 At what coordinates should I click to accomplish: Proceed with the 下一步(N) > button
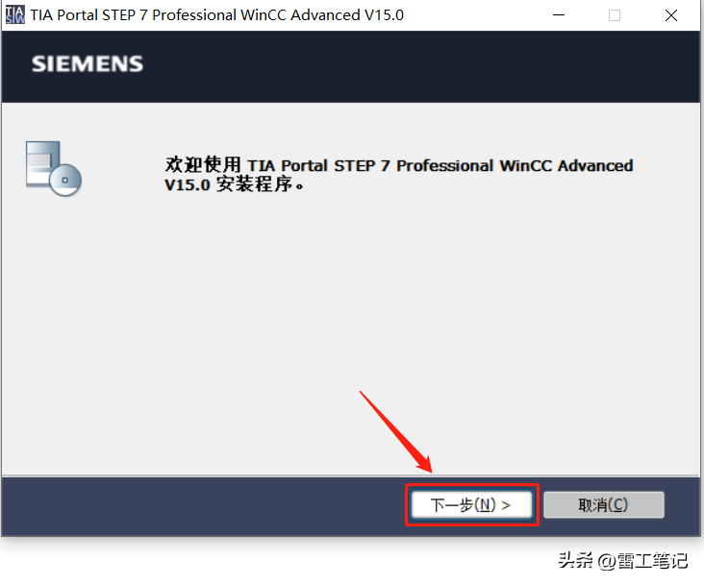pyautogui.click(x=471, y=504)
